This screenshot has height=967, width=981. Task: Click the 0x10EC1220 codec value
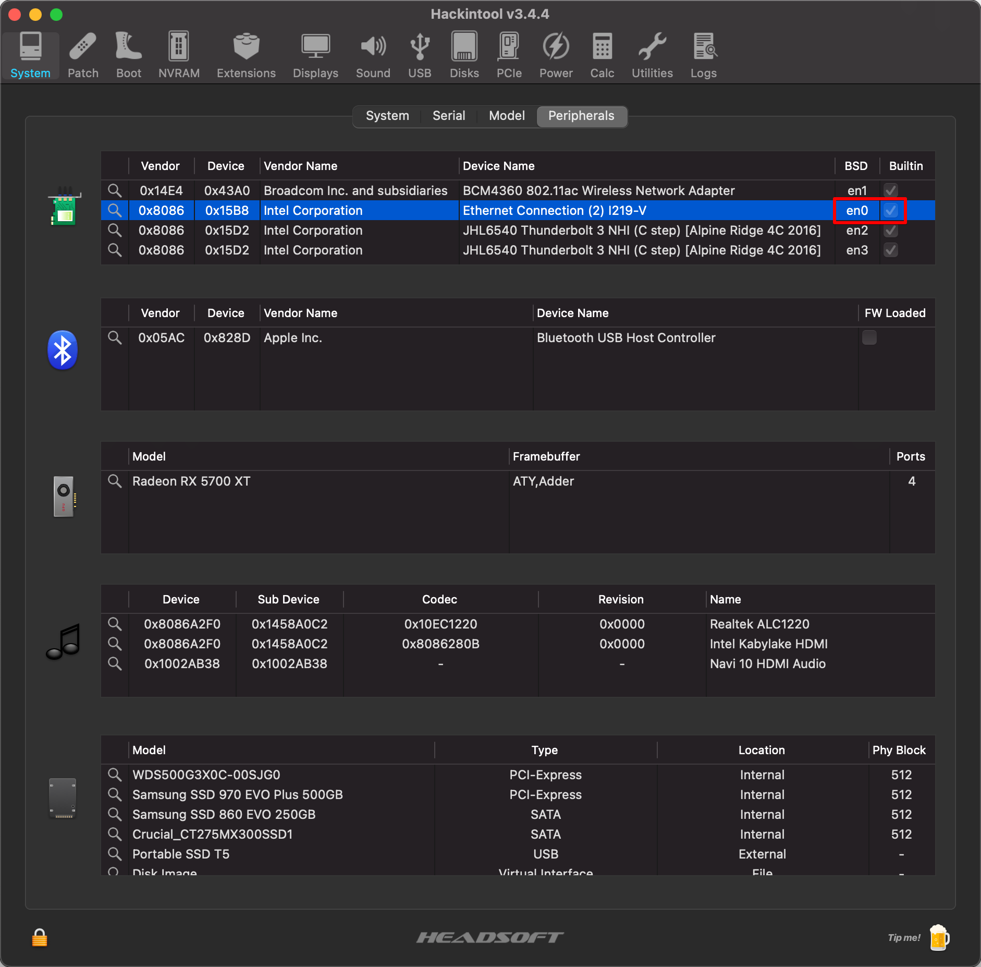(440, 624)
